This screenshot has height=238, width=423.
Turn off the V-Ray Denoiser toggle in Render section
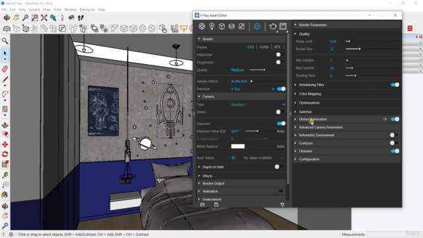click(x=281, y=89)
